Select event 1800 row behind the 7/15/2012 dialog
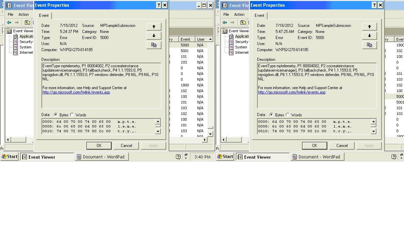Viewport: 404px width, 228px height. click(188, 85)
